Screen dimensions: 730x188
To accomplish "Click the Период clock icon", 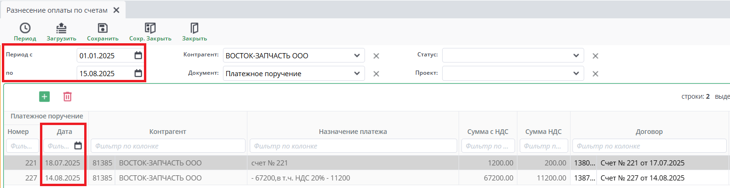I will coord(24,28).
